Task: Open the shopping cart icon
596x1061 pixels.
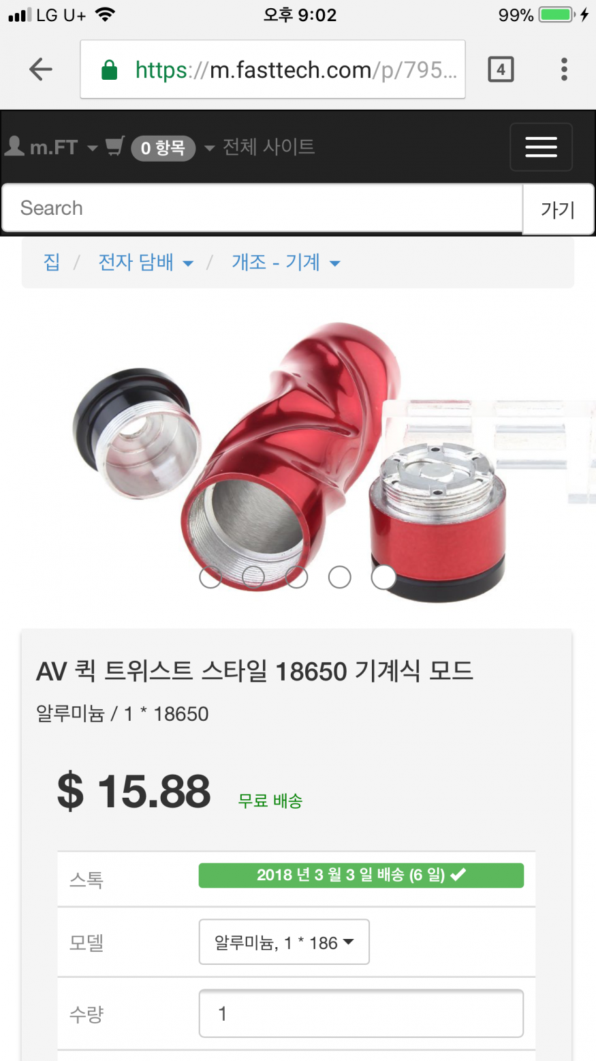Action: (115, 147)
